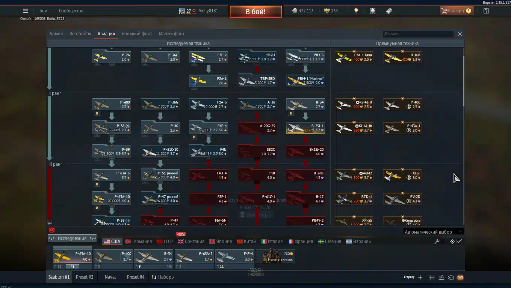Expand the P-63A-5 group folder icon

97,184
